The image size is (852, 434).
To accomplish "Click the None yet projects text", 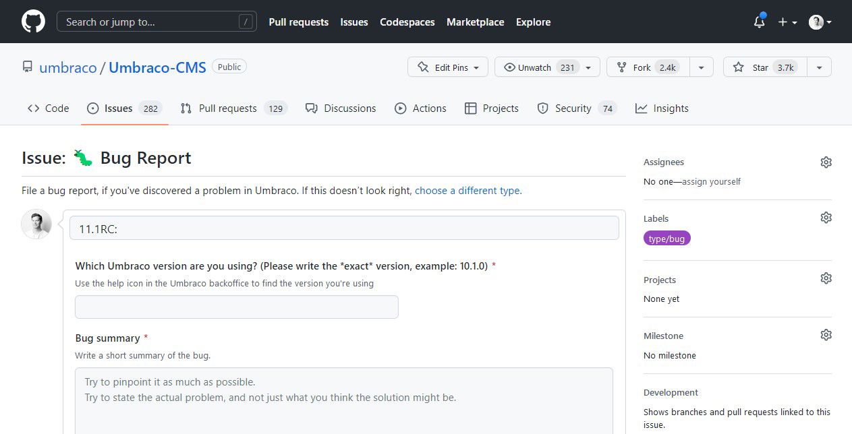I will click(x=662, y=299).
